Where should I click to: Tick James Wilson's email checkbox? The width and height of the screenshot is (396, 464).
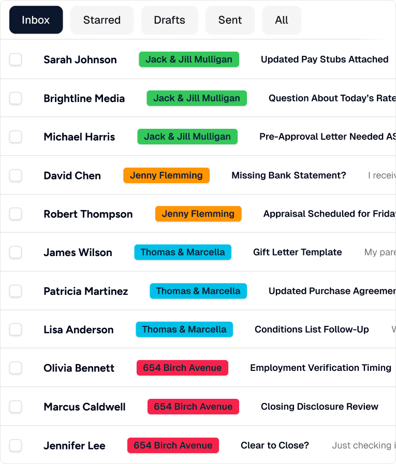coord(16,252)
